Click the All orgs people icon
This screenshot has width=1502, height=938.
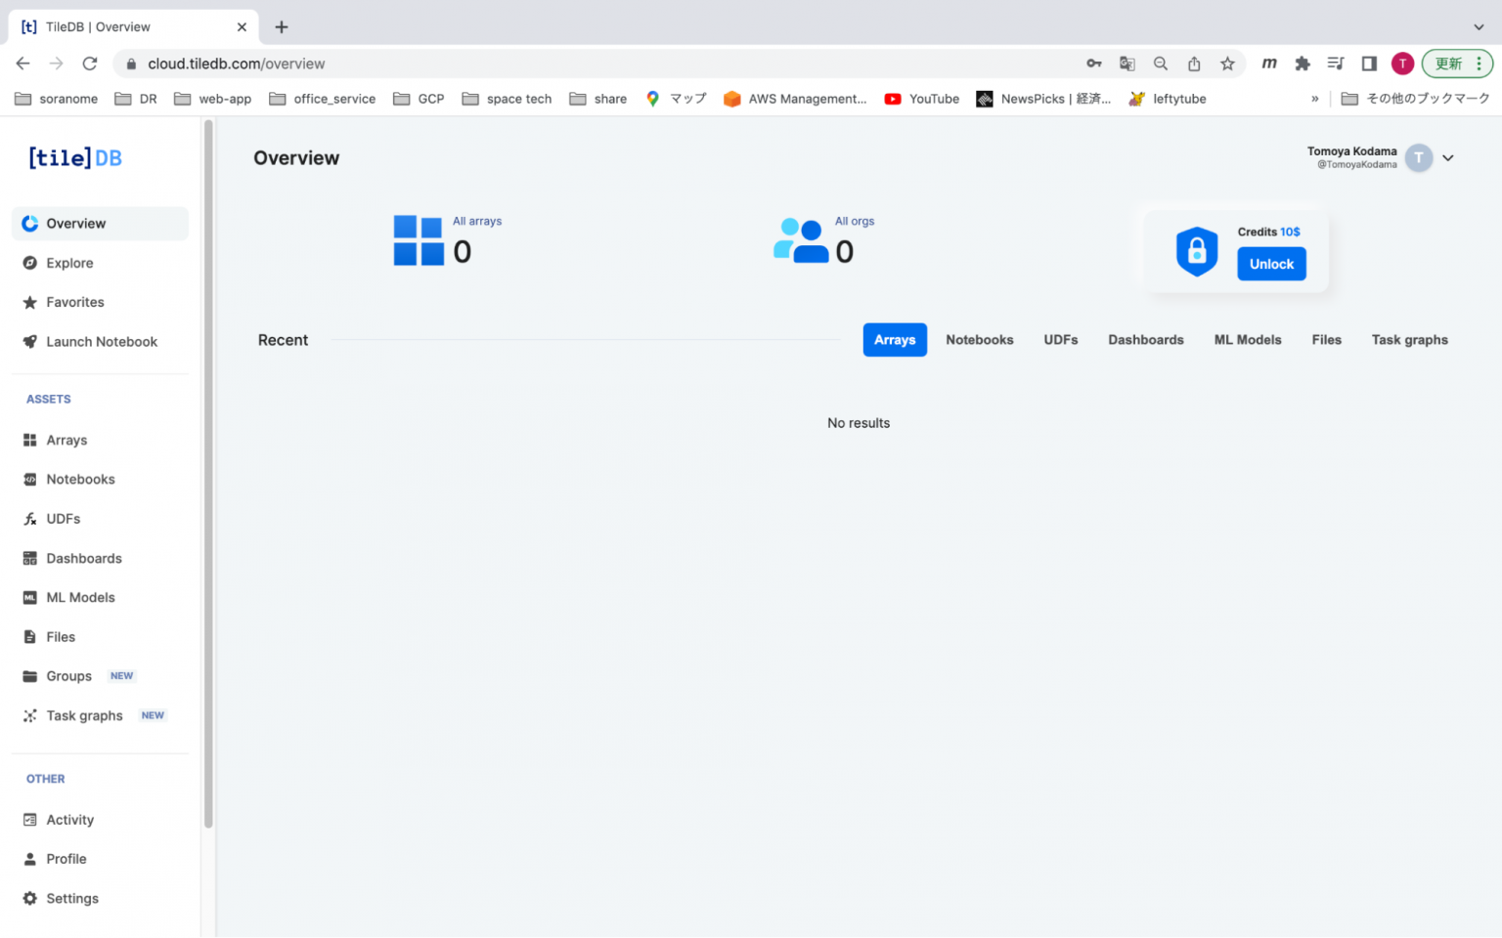pyautogui.click(x=801, y=240)
